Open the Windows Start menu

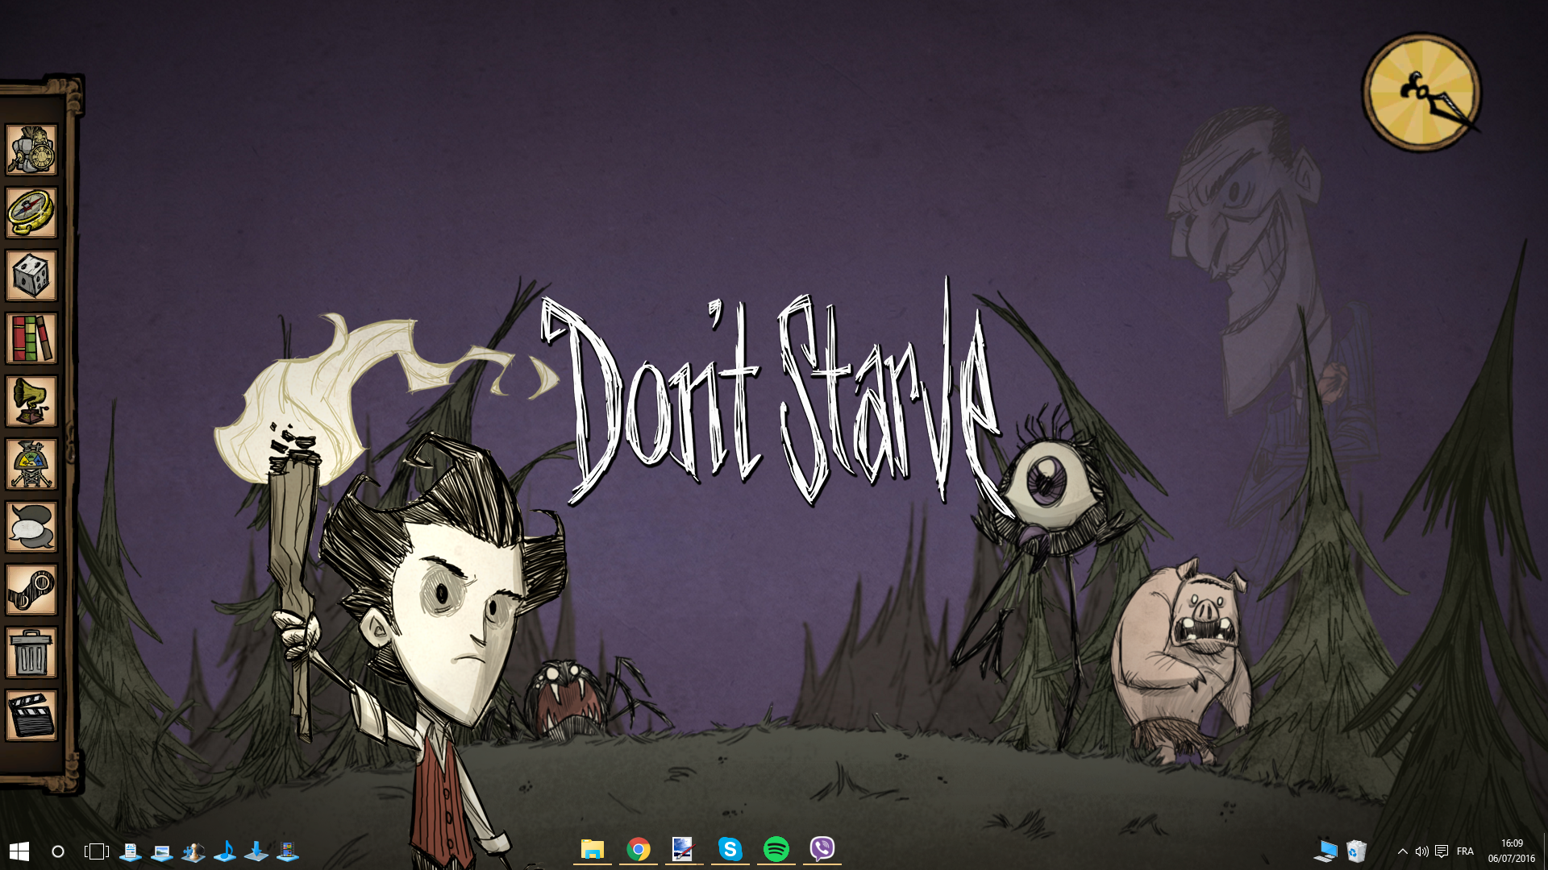pyautogui.click(x=19, y=851)
